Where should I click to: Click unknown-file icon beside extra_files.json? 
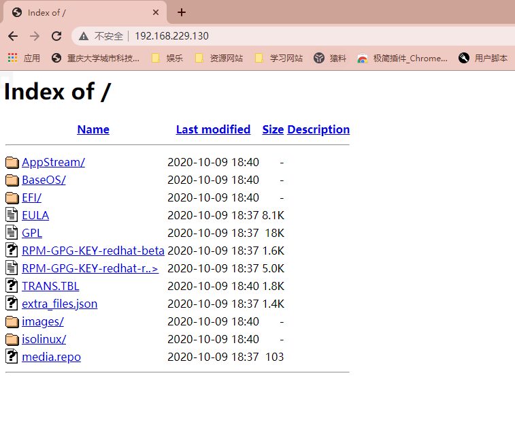tap(12, 304)
